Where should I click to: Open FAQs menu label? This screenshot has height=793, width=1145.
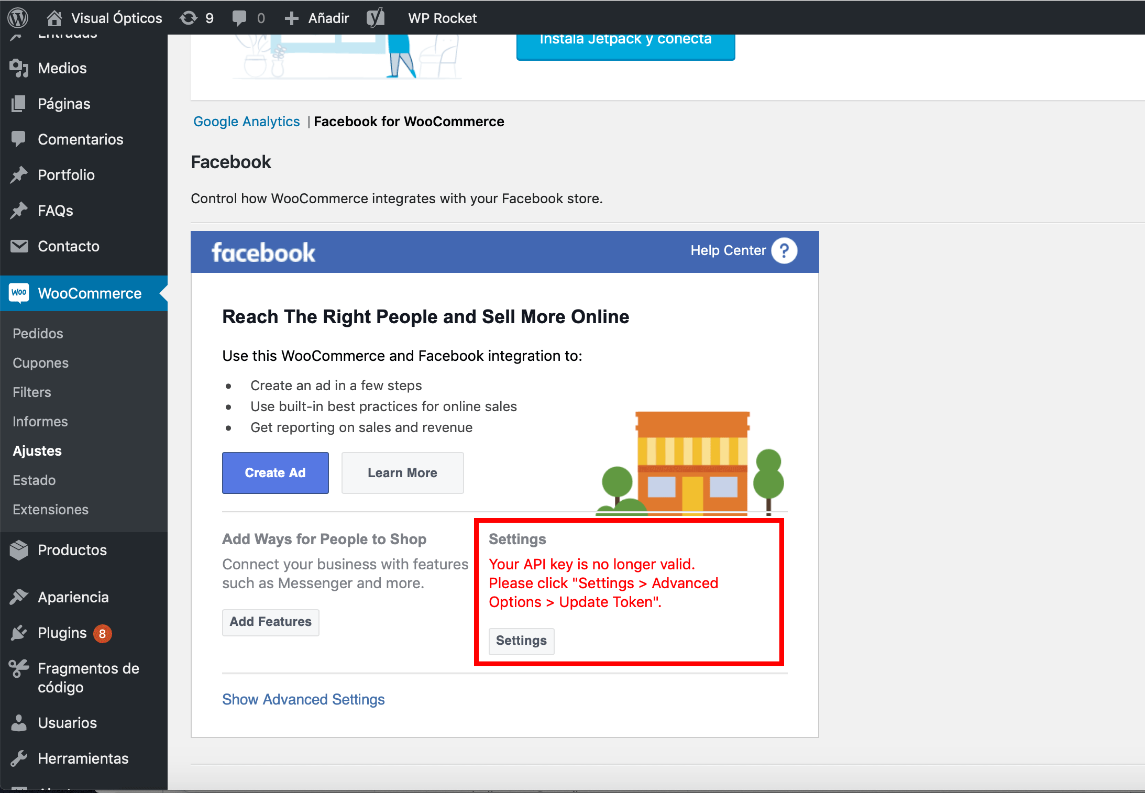56,211
